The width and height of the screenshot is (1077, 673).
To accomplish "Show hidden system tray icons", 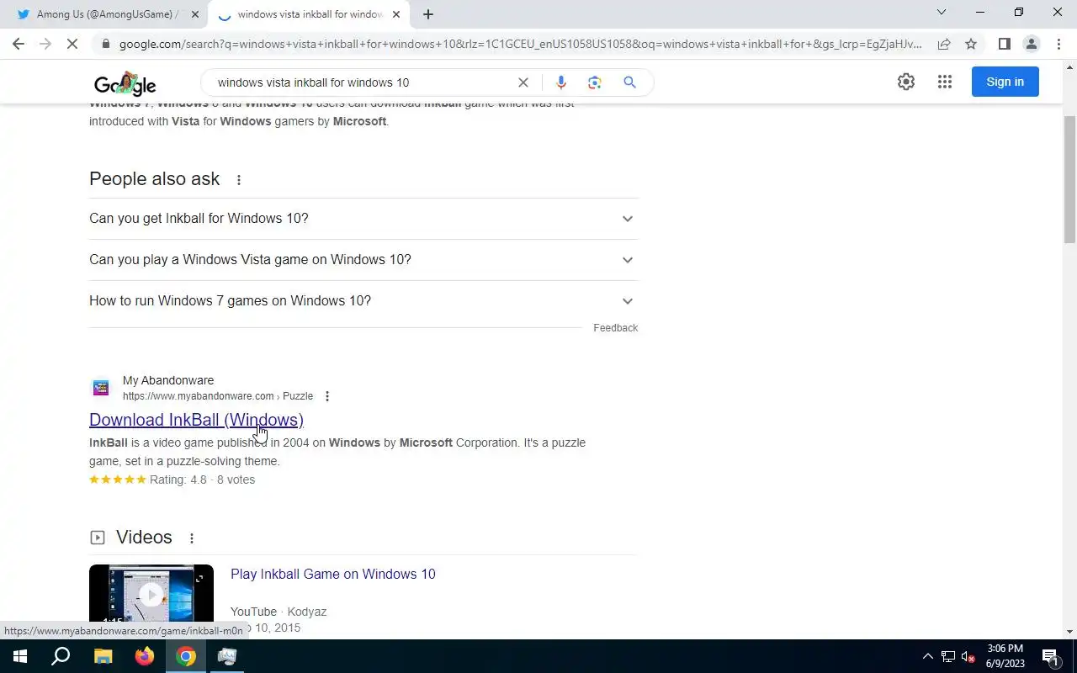I will tap(928, 657).
